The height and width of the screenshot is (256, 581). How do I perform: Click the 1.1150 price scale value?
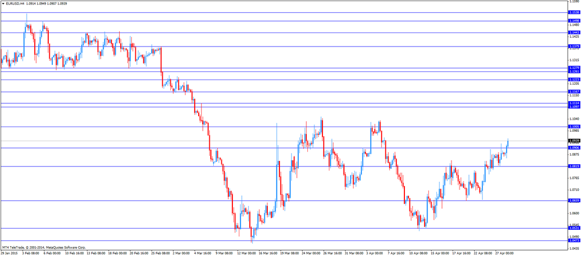(574, 96)
